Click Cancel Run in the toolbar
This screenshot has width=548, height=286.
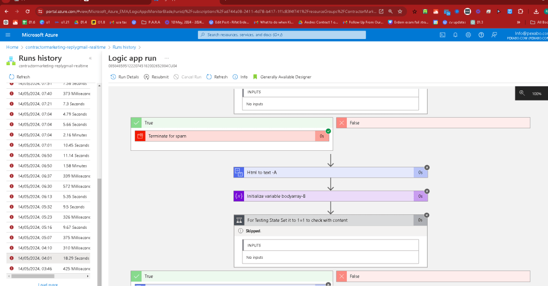(x=187, y=77)
